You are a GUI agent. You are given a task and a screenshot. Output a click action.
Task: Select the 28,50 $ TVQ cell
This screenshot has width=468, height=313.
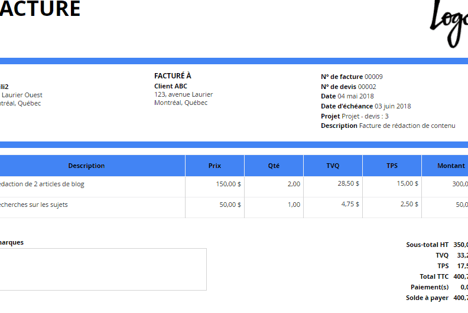click(348, 184)
